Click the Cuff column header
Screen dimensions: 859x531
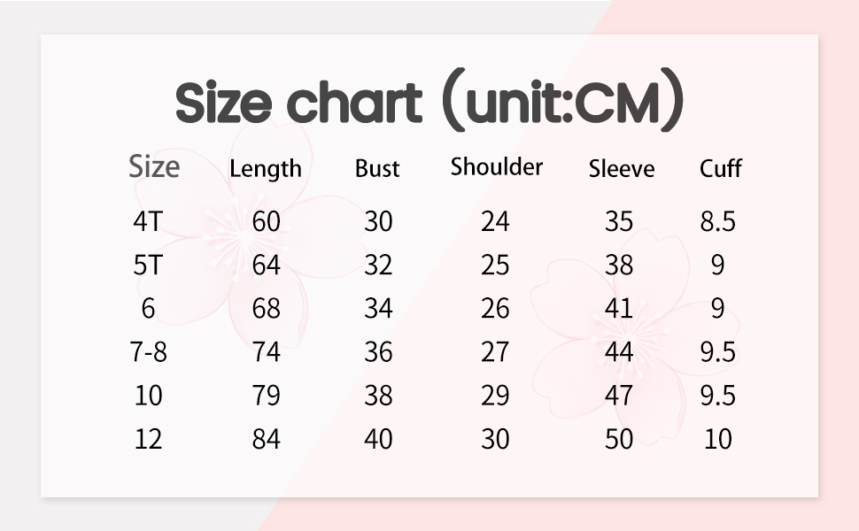click(x=720, y=168)
